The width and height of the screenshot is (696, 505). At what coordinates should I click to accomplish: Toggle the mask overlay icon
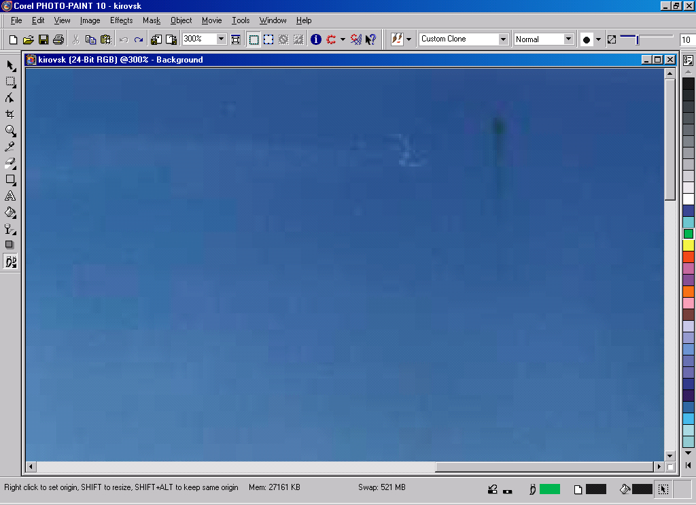coord(283,39)
